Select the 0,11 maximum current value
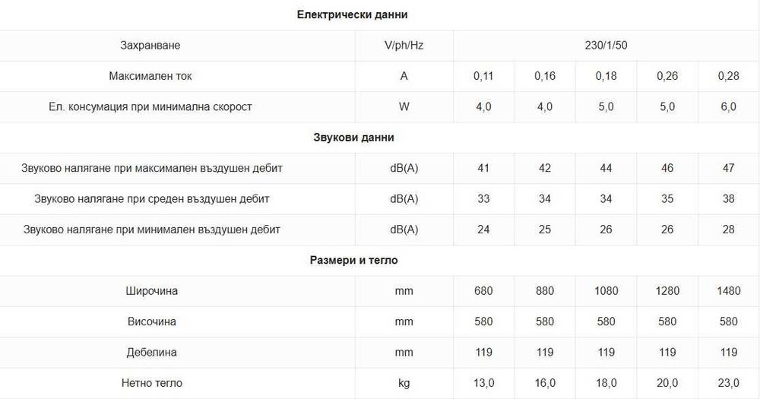Screen dimensions: 760x399 pyautogui.click(x=483, y=76)
